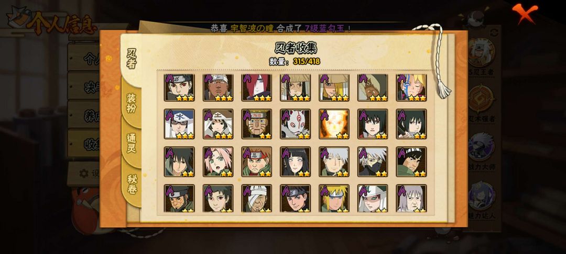Open the 通灵 tab
The width and height of the screenshot is (566, 254).
(x=132, y=143)
